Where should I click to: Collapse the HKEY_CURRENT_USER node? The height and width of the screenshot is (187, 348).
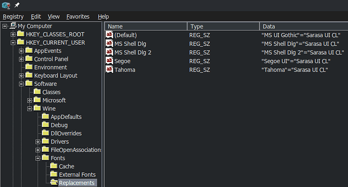[13, 43]
